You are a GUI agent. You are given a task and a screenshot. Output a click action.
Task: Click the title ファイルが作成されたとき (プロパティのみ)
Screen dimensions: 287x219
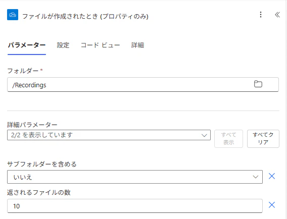[85, 17]
